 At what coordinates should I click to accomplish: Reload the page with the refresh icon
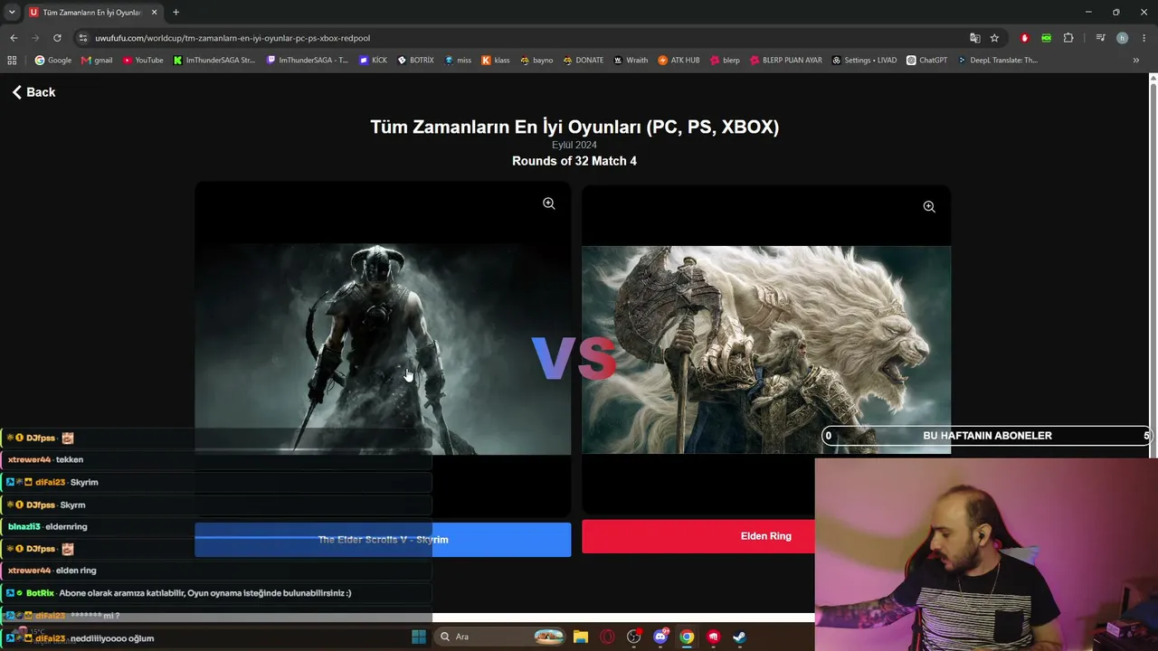tap(57, 38)
